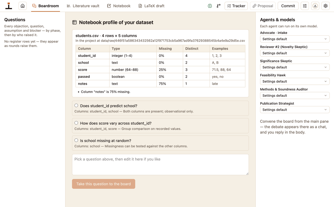Open the home icon button
Image resolution: width=334 pixels, height=207 pixels.
tap(23, 6)
